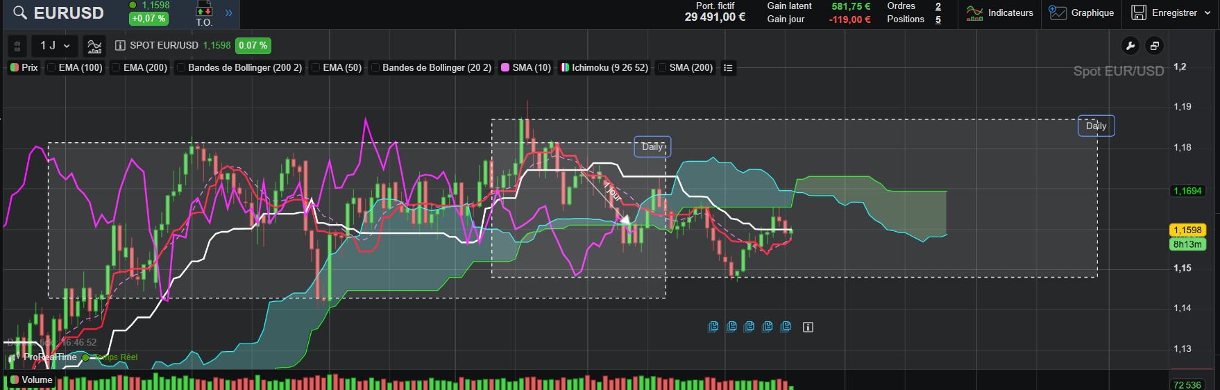This screenshot has height=390, width=1220.
Task: Tick the Bandes de Bollinger (200 2) checkbox
Action: coord(181,68)
